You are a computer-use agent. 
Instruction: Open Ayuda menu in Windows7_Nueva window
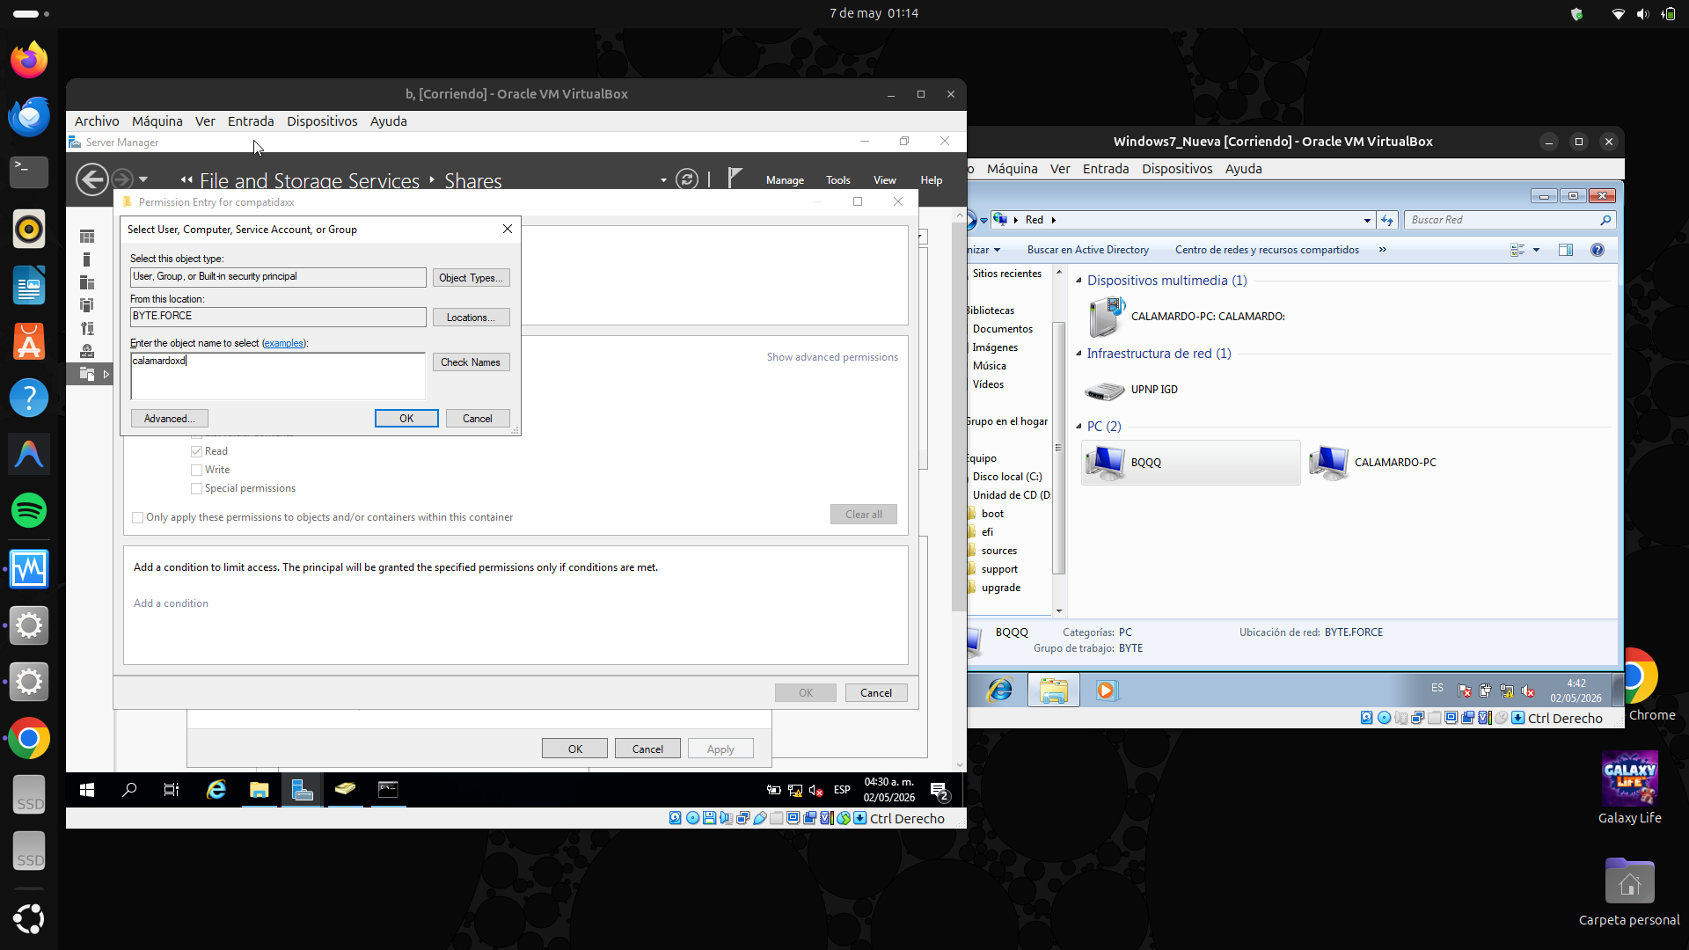[x=1244, y=169]
